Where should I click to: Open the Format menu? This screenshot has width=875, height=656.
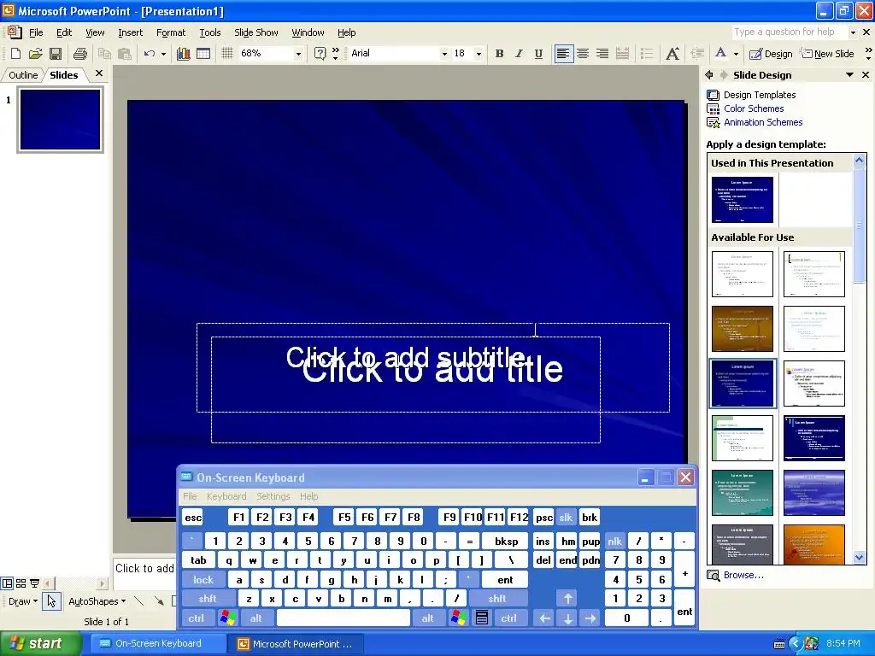[171, 32]
